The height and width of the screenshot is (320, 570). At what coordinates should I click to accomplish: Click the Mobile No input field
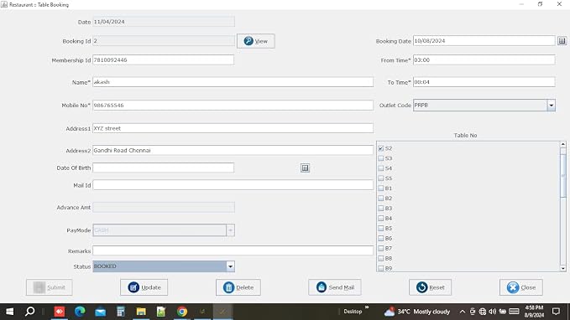233,106
